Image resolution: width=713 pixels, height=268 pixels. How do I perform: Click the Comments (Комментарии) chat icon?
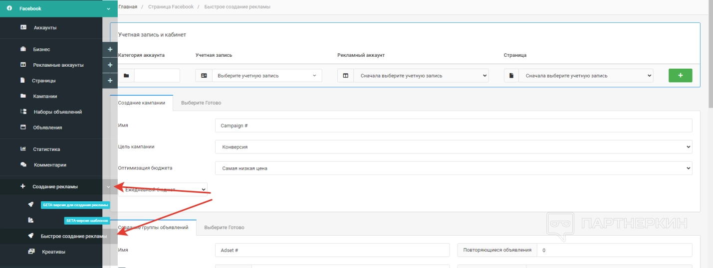[x=23, y=164]
